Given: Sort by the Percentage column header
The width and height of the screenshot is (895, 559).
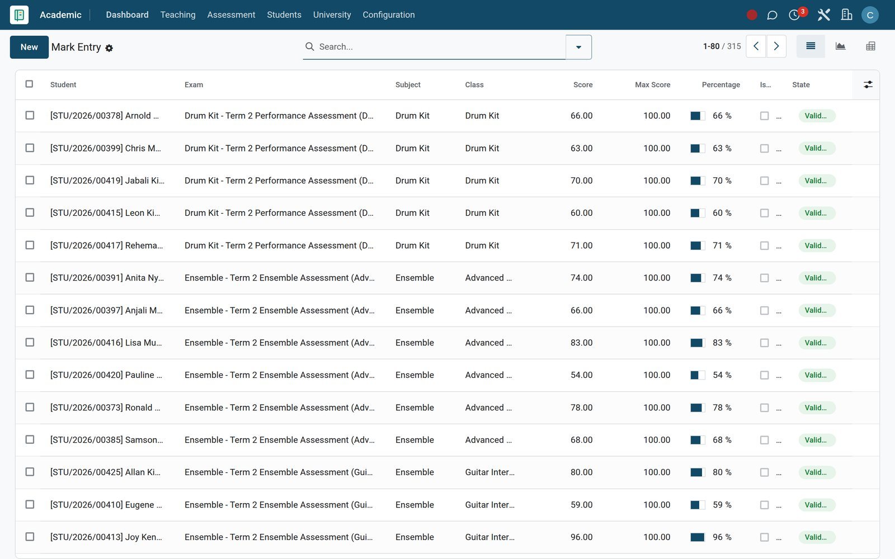Looking at the screenshot, I should (x=720, y=85).
